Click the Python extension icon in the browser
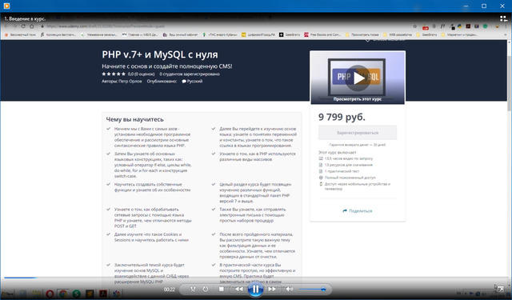Image resolution: width=512 pixels, height=300 pixels. click(459, 26)
